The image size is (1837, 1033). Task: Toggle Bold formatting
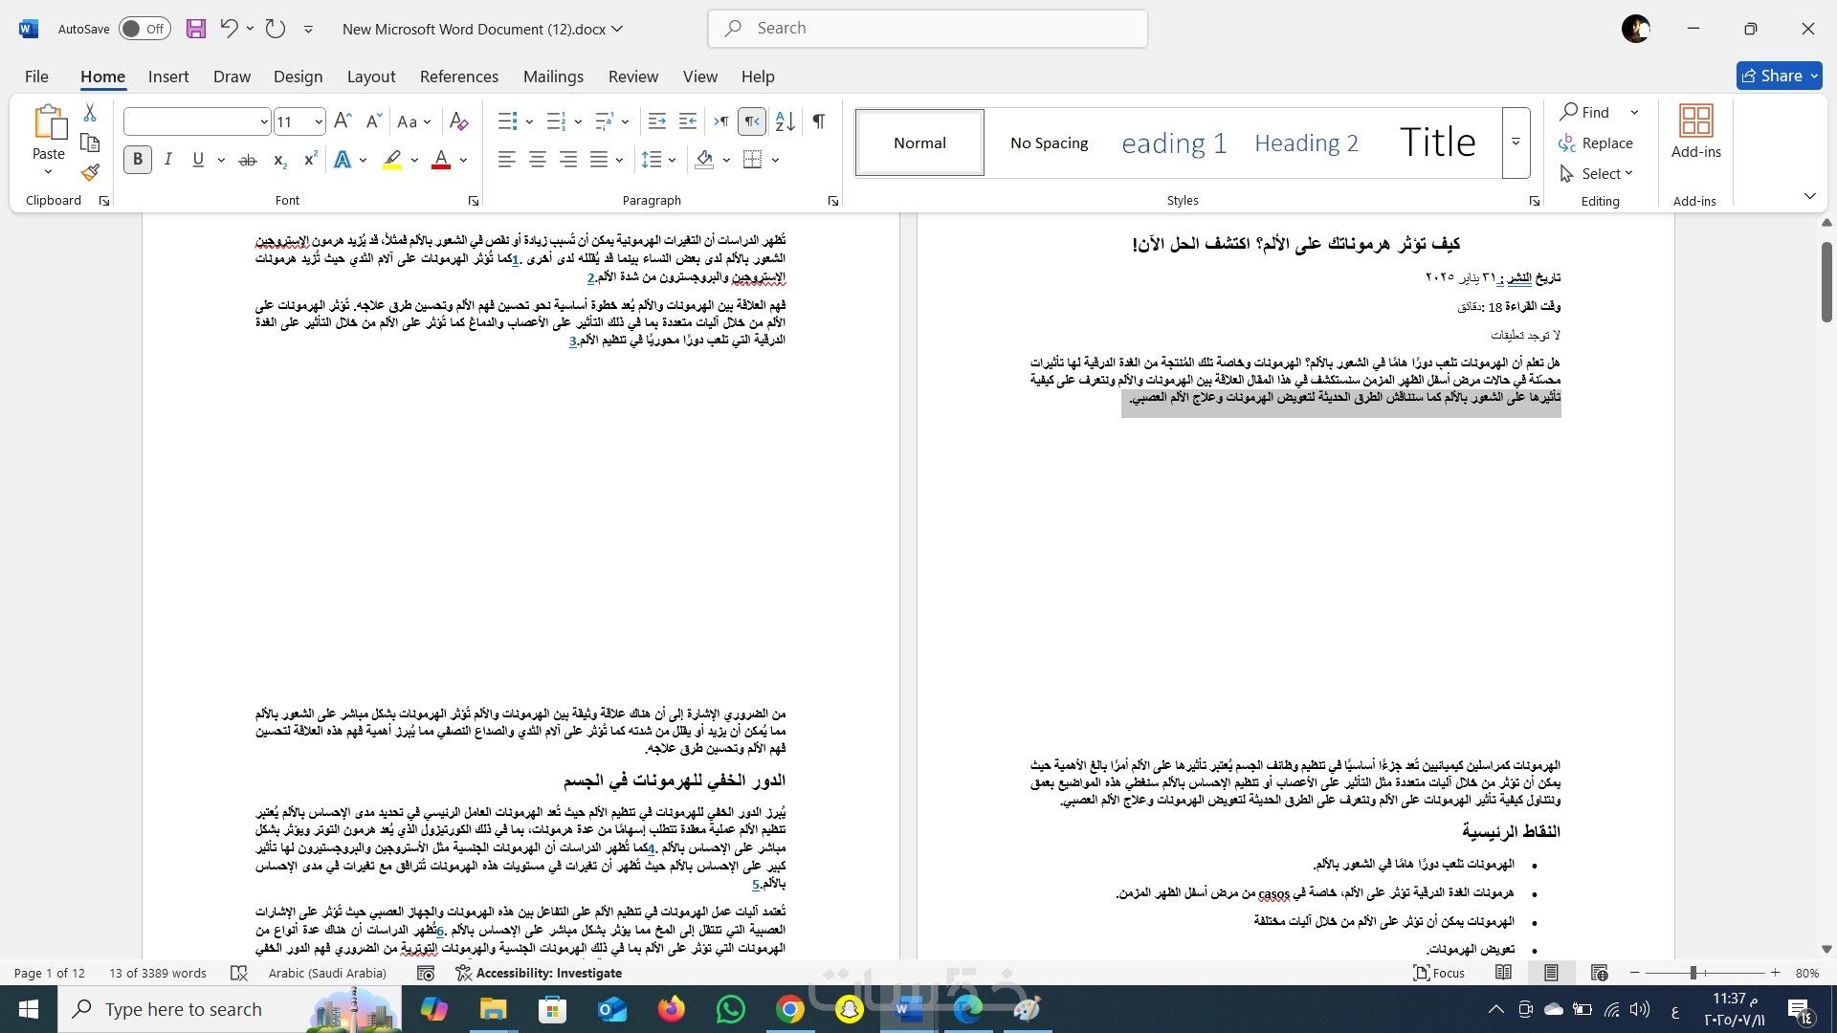[x=138, y=160]
